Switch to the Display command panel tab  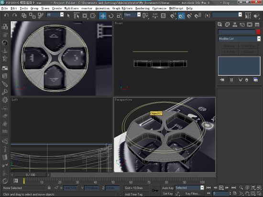[x=250, y=25]
